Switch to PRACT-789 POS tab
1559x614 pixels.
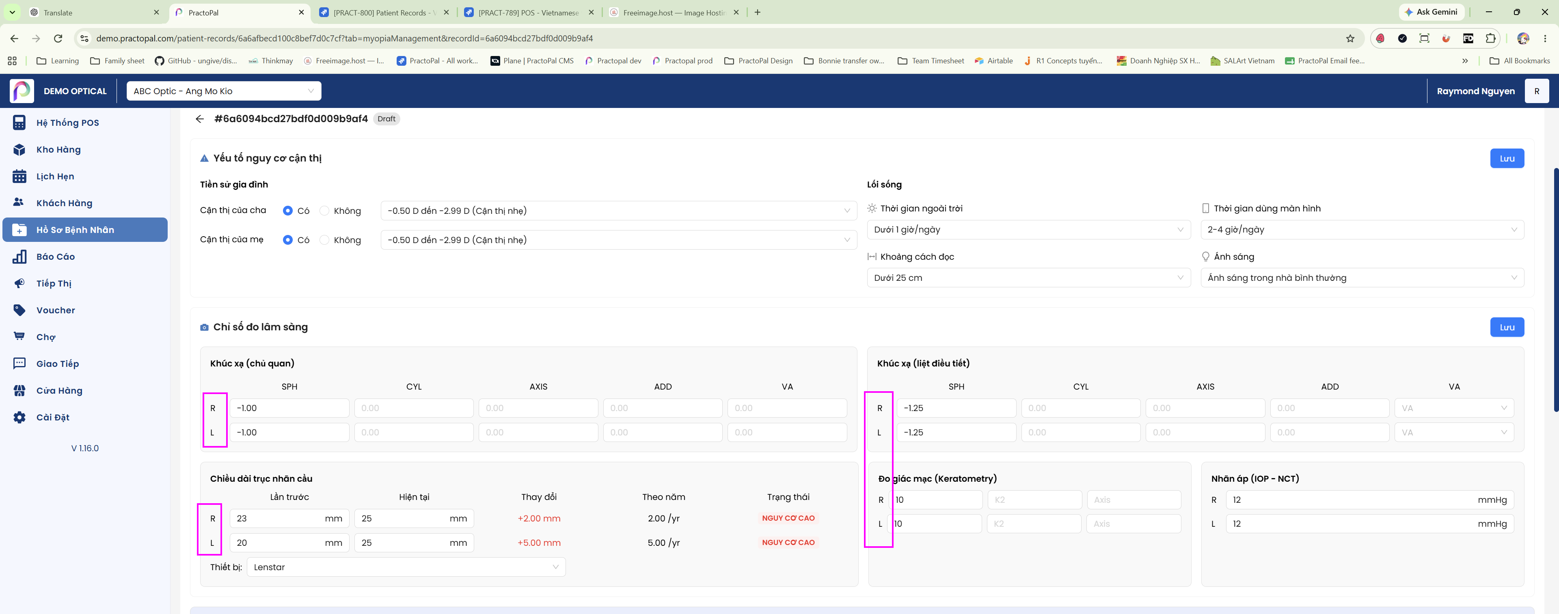click(x=528, y=12)
